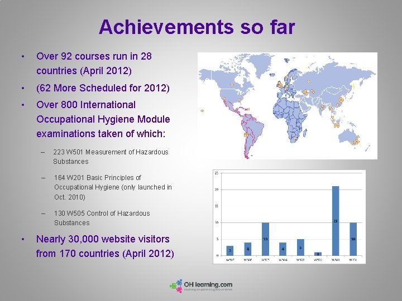Viewport: 402px width, 301px height.
Task: Select the bullet "(62 More Scheduled for 2012)"
Action: point(103,88)
